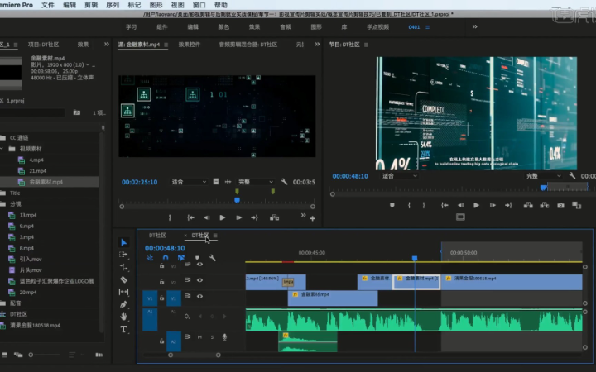Switch to the 颜色 workspace

click(x=223, y=26)
